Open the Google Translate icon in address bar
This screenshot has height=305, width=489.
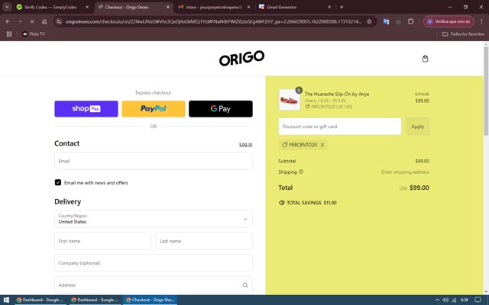click(386, 21)
